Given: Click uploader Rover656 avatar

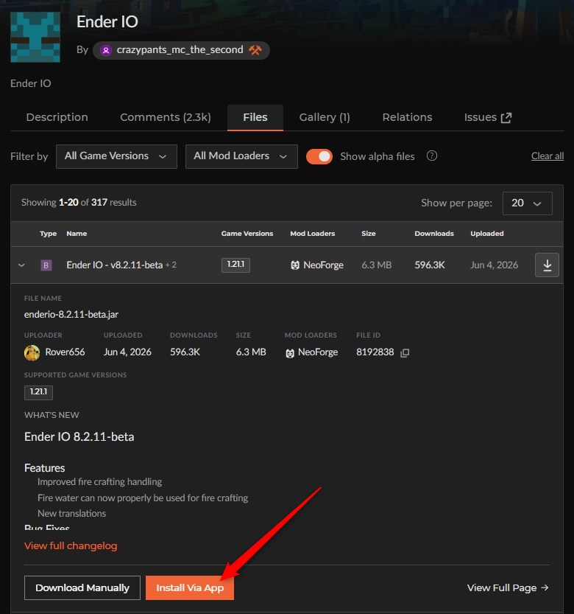Looking at the screenshot, I should pos(32,352).
